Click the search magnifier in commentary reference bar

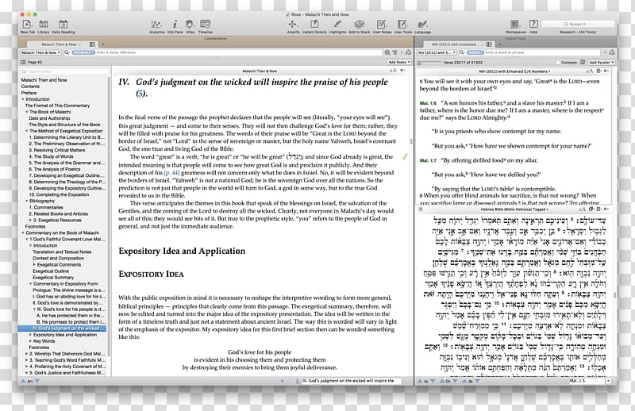(x=67, y=52)
